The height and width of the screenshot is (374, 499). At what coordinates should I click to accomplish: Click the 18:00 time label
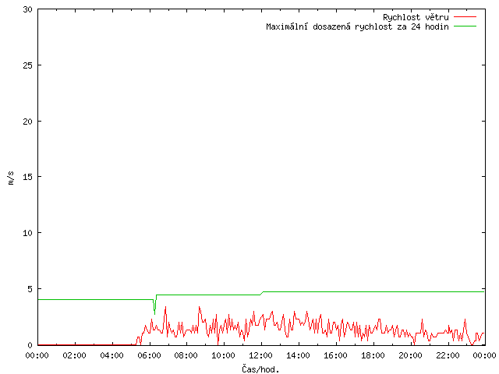373,355
